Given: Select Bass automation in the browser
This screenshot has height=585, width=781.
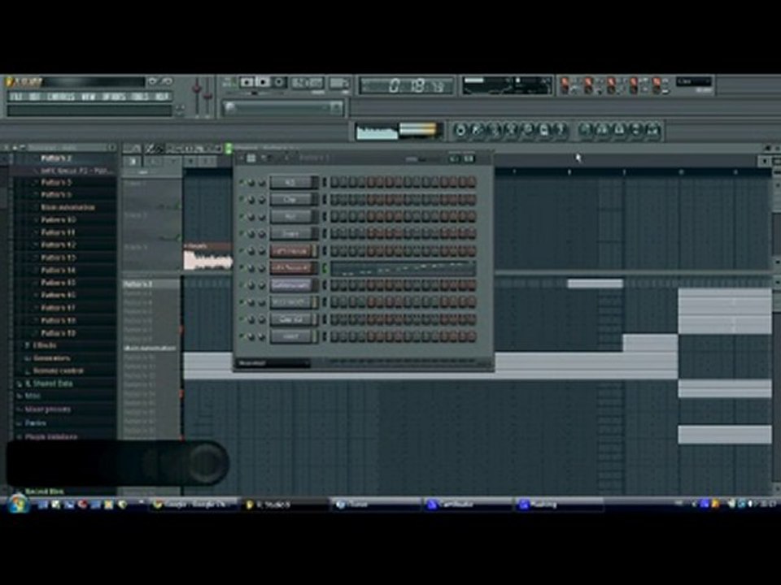Looking at the screenshot, I should coord(68,207).
